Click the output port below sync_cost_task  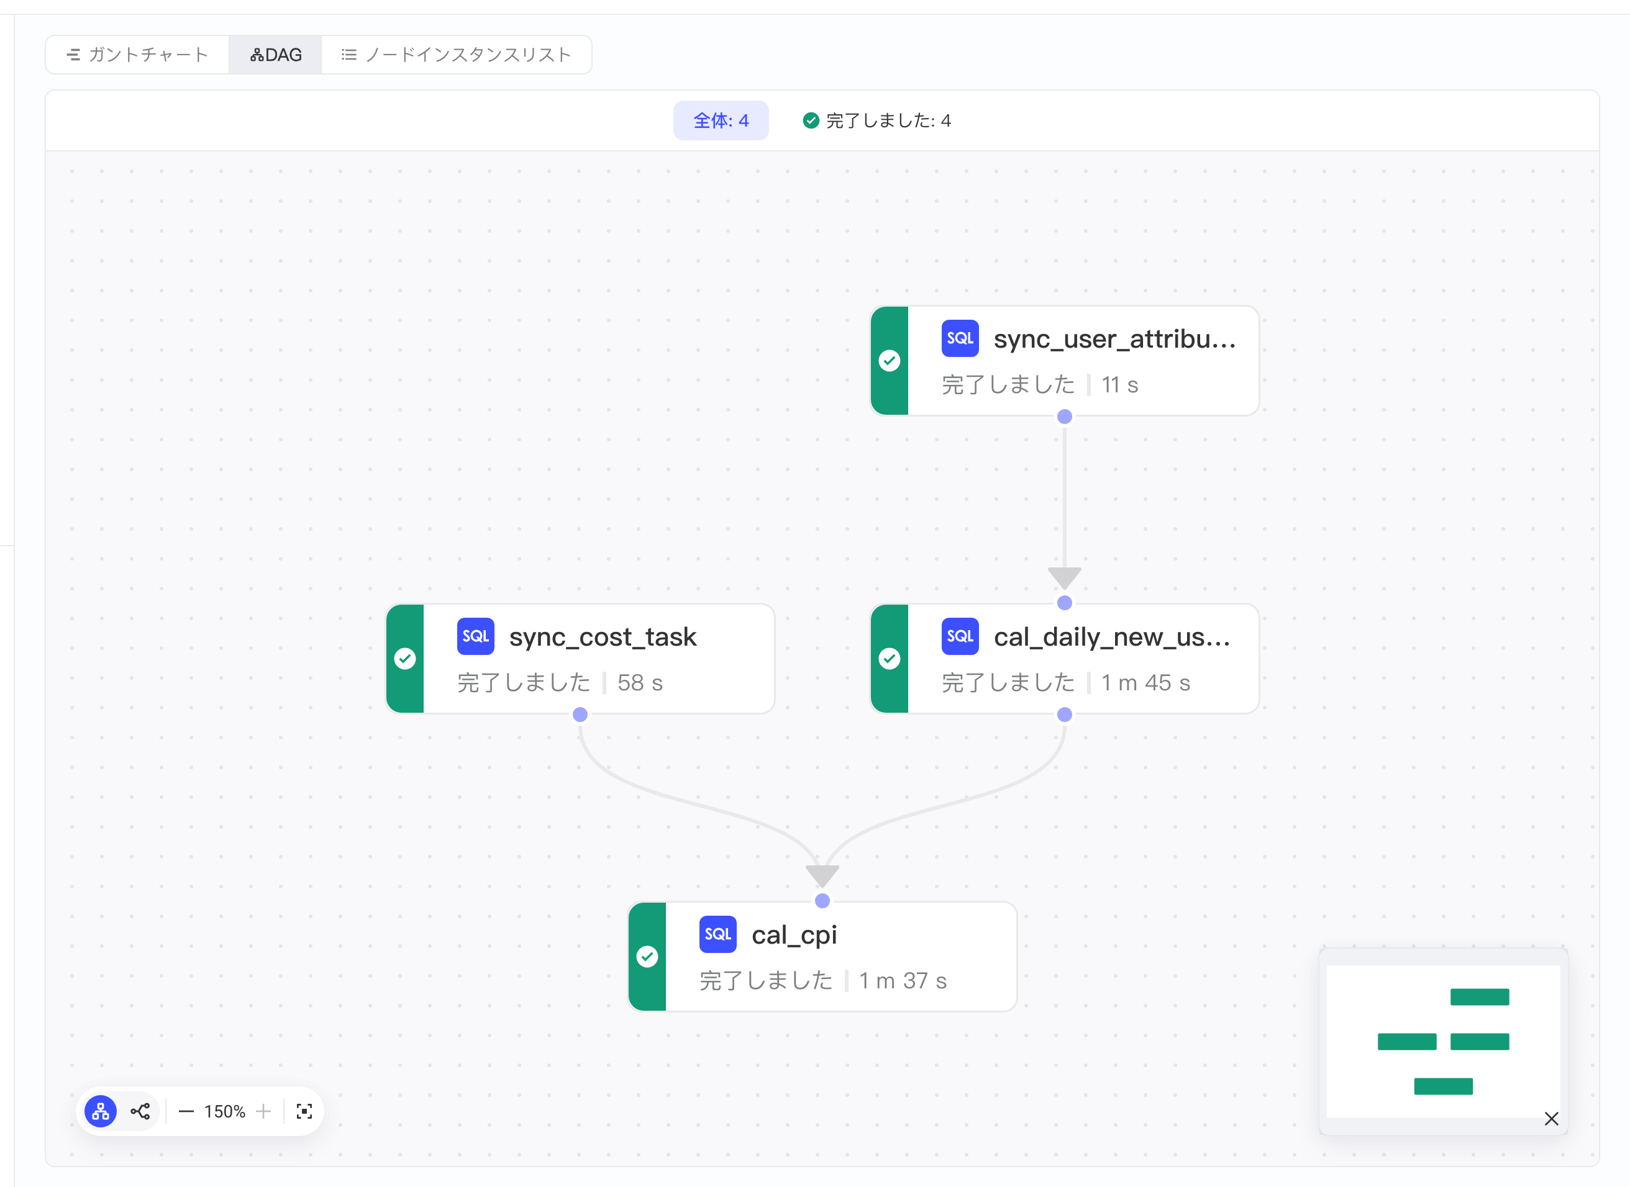point(580,715)
